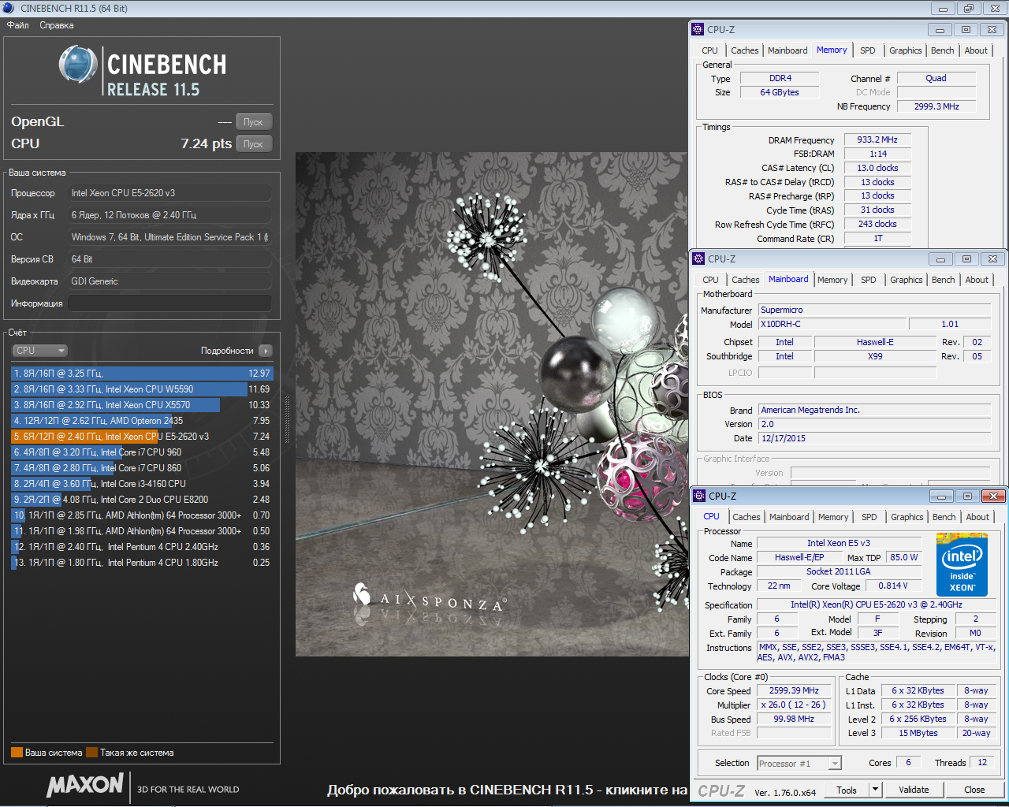Switch top CPU-Z window to CPU tab

coord(710,50)
